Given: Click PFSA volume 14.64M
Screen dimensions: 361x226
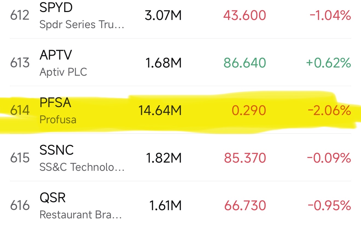Looking at the screenshot, I should pos(160,111).
